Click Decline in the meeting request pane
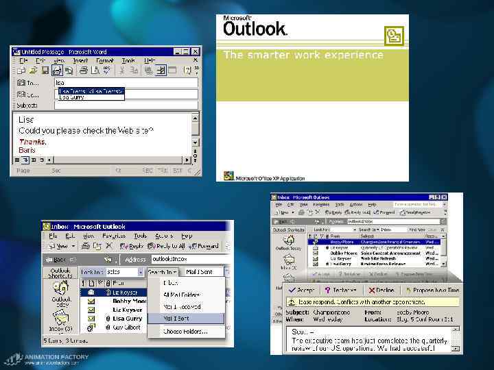Screen dimensions: 494x370 pos(381,290)
